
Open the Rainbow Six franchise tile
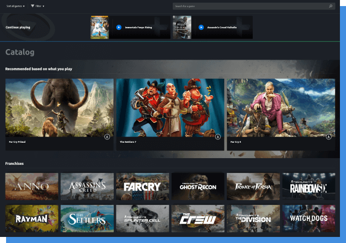308,186
